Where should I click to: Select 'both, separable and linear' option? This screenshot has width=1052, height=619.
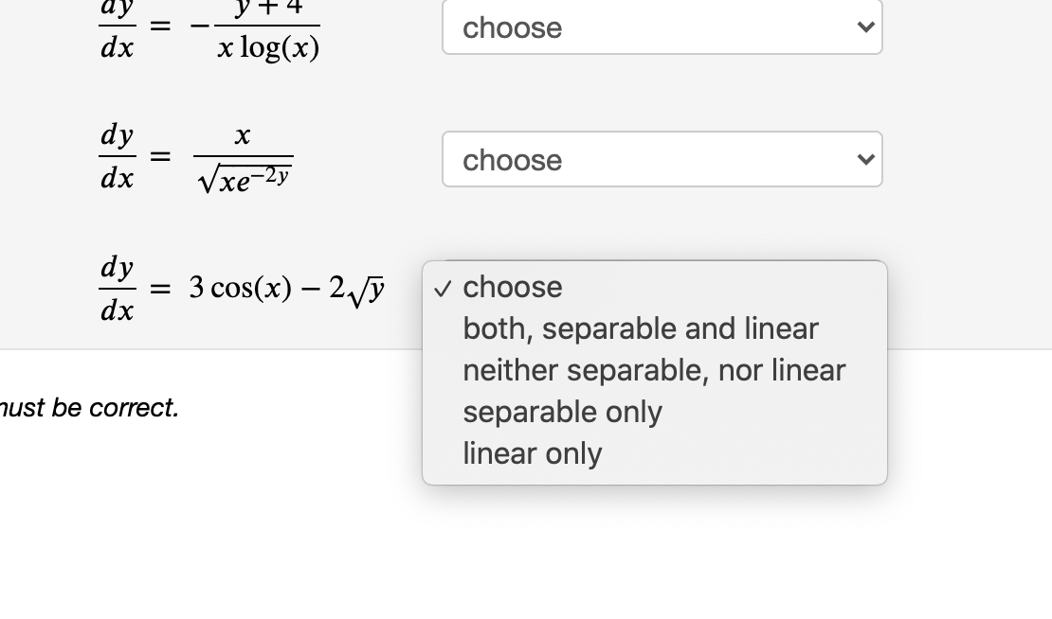(640, 328)
